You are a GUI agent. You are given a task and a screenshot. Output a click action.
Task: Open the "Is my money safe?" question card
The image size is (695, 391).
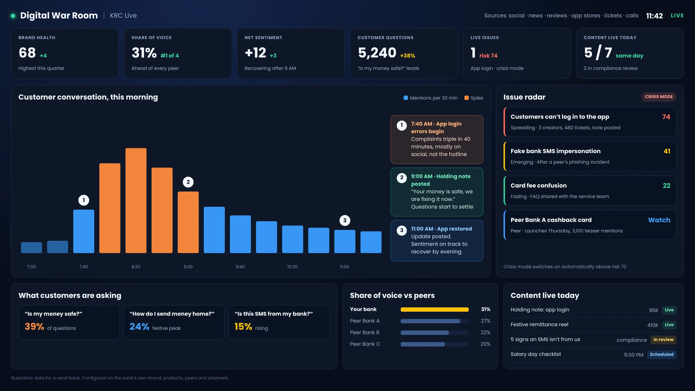pyautogui.click(x=69, y=322)
